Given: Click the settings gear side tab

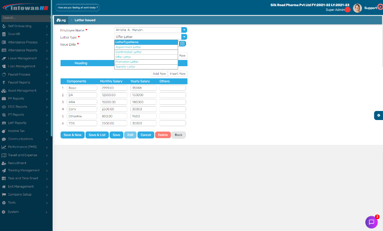Looking at the screenshot, I should [378, 115].
